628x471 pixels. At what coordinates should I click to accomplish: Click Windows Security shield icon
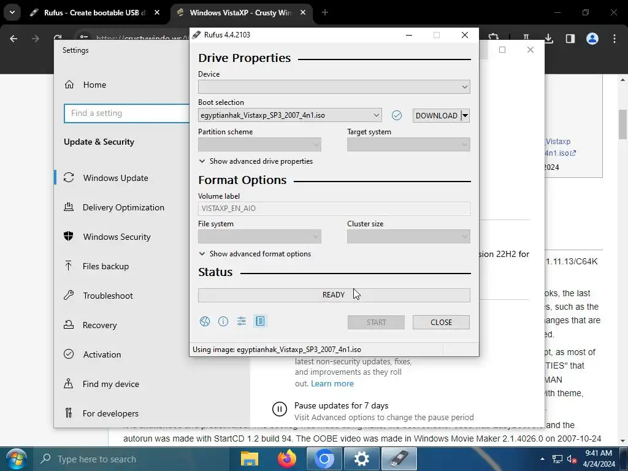(69, 236)
